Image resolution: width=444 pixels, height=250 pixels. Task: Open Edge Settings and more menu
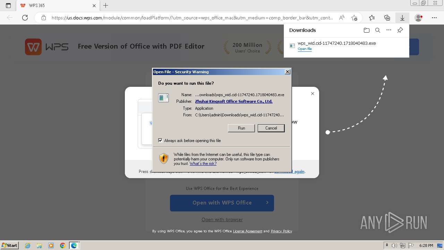coord(434,18)
